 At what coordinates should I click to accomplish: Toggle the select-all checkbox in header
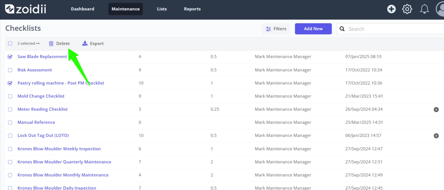point(10,43)
